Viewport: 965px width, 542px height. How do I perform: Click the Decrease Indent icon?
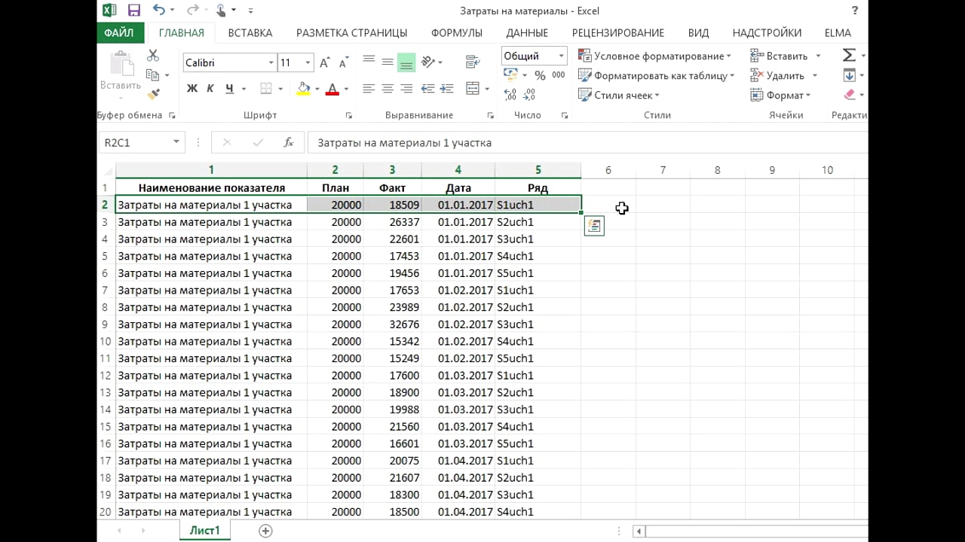pyautogui.click(x=428, y=89)
